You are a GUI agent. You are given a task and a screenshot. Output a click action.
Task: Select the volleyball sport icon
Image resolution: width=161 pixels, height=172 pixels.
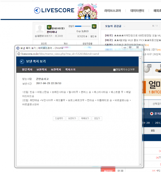click(x=147, y=69)
